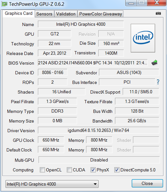The width and height of the screenshot is (167, 192).
Task: Uncheck DirectCompute 5.0 checkbox
Action: (x=117, y=170)
